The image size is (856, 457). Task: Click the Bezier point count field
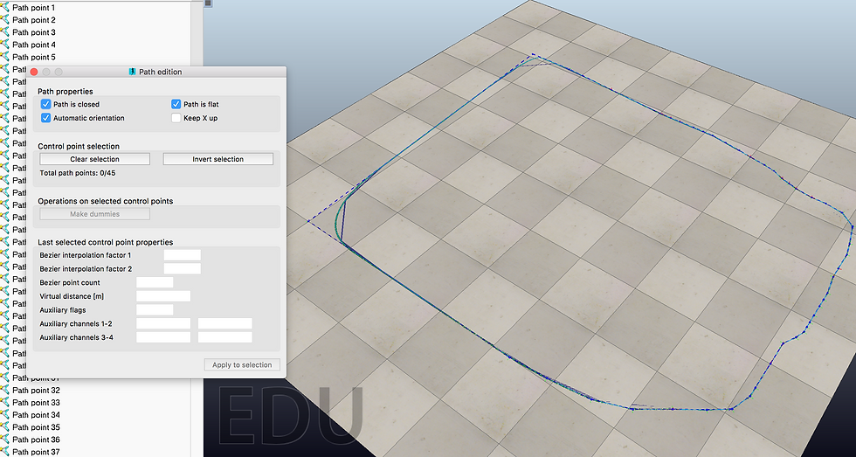155,282
